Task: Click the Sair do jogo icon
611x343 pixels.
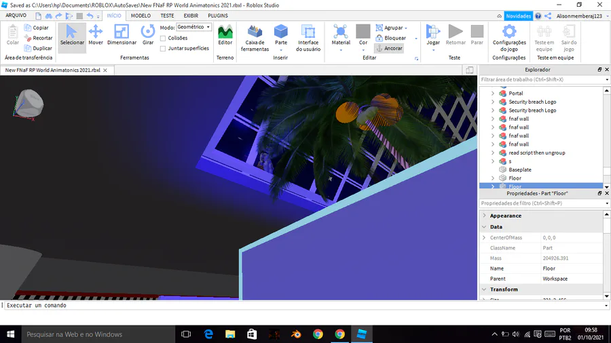Action: [x=568, y=38]
